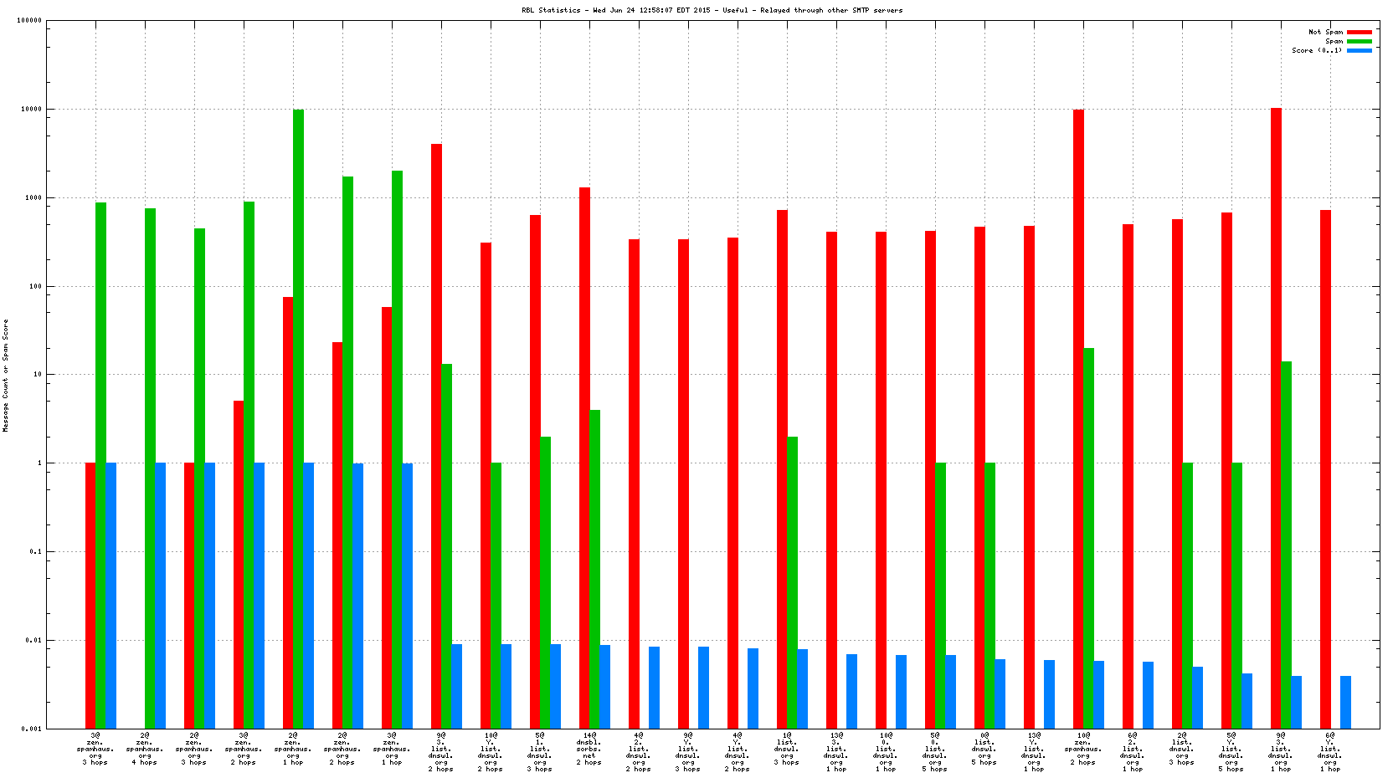
Task: Click green bar for 14@ dnsbl.sorbs.net
Action: coord(594,569)
